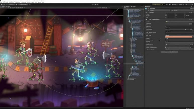Screen dimensions: 194x109
Task: Open the Component menu
Action: point(18,3)
